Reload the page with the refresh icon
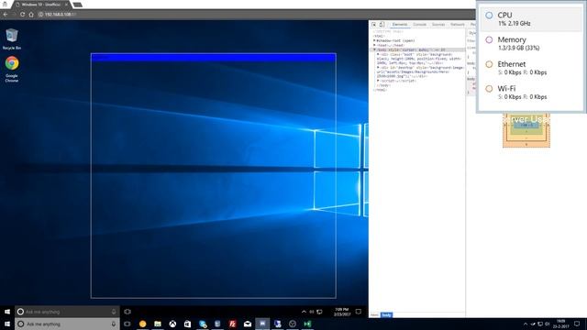Viewport: 587px width, 330px height. click(22, 15)
